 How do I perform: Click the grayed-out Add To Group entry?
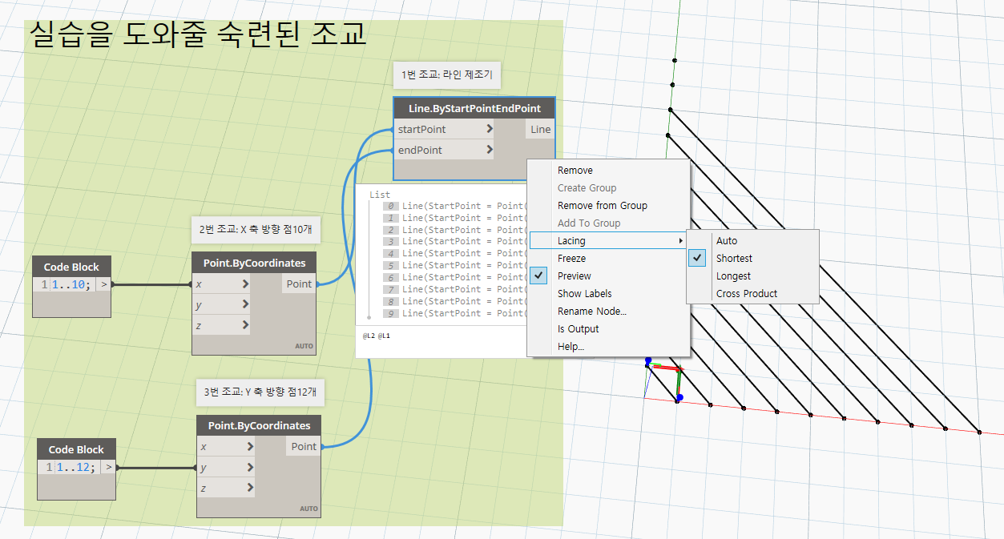tap(608, 223)
